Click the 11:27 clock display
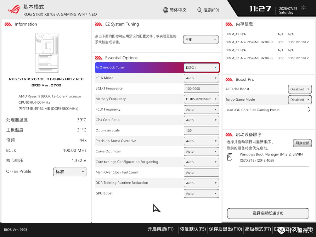Image resolution: width=316 pixels, height=237 pixels. [x=260, y=9]
